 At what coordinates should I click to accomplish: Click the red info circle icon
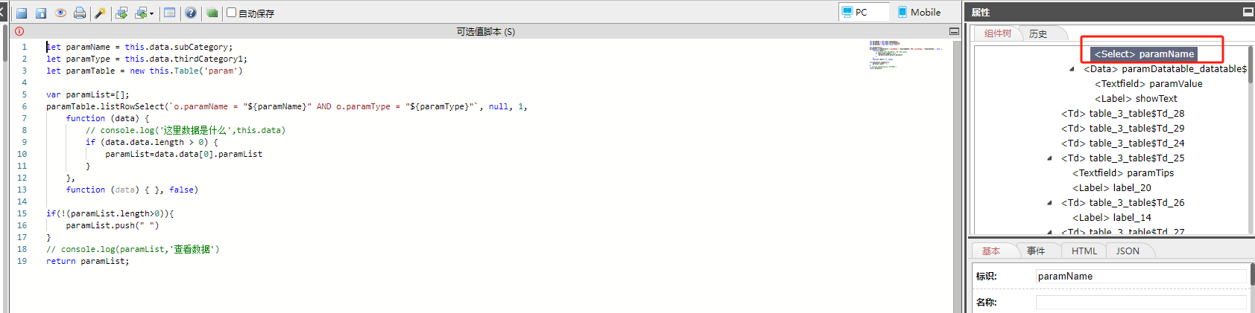point(19,31)
